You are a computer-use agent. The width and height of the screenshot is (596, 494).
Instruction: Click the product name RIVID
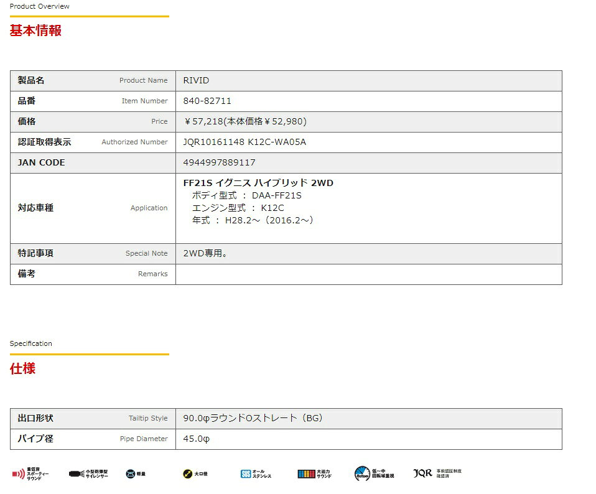(x=196, y=80)
